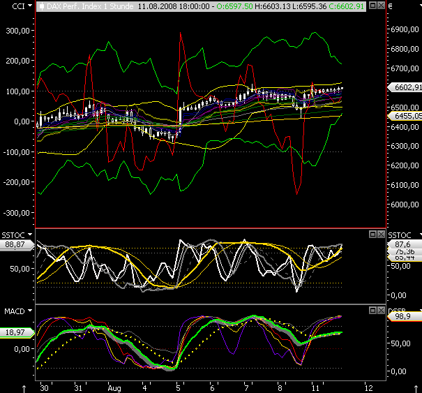Screen dimensions: 422x393
Task: Click the -300,00 CCI axis label
Action: click(16, 213)
